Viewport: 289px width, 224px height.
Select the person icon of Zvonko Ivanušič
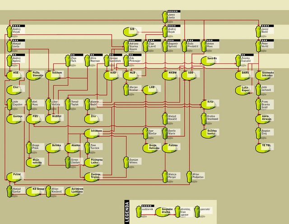pyautogui.click(x=238, y=61)
